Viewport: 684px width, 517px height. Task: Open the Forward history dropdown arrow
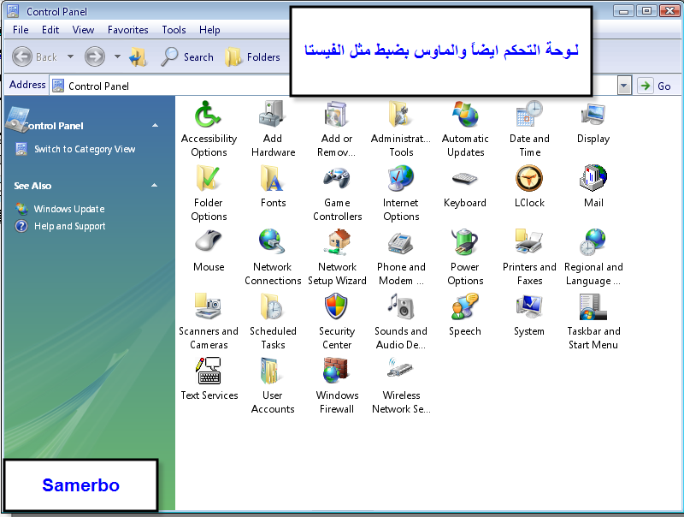[117, 56]
